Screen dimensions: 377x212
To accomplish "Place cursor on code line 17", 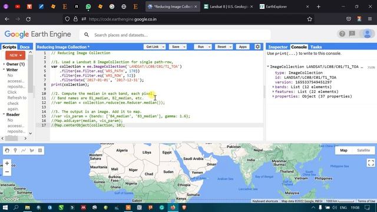I will (x=156, y=125).
